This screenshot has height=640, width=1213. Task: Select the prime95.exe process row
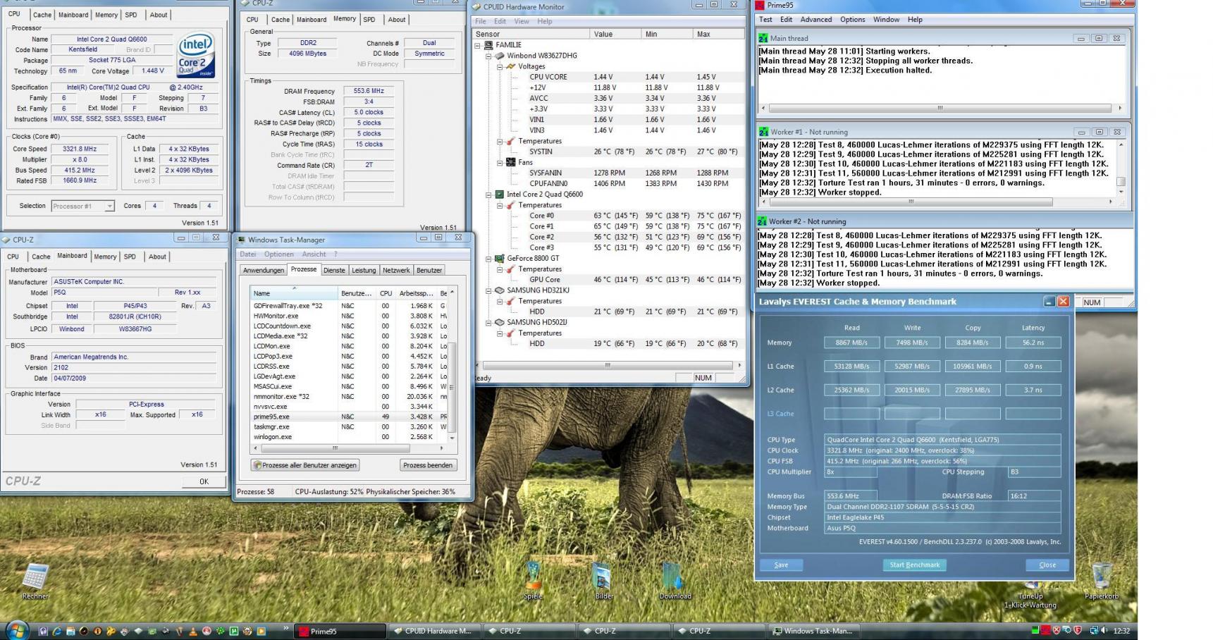[x=350, y=417]
